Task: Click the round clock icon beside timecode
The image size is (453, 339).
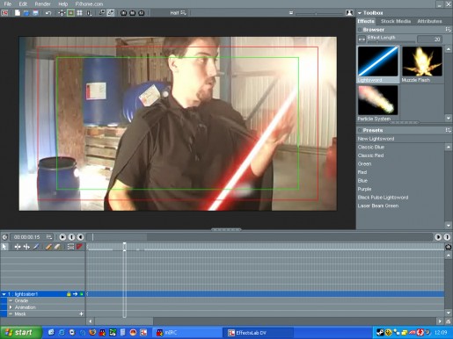Action: pyautogui.click(x=4, y=237)
